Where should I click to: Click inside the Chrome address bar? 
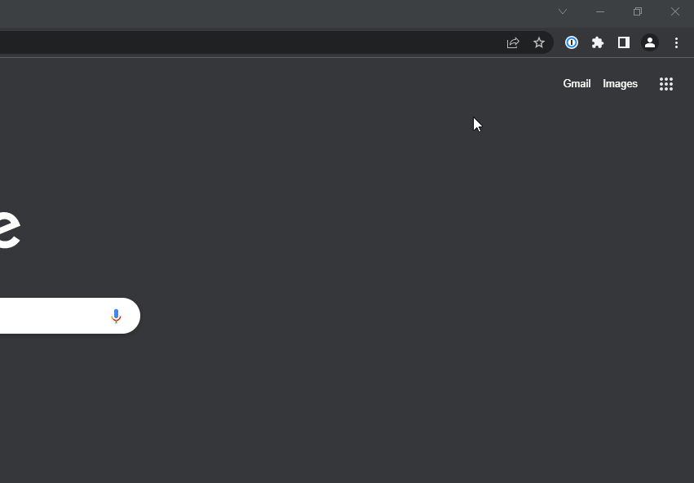[x=245, y=43]
